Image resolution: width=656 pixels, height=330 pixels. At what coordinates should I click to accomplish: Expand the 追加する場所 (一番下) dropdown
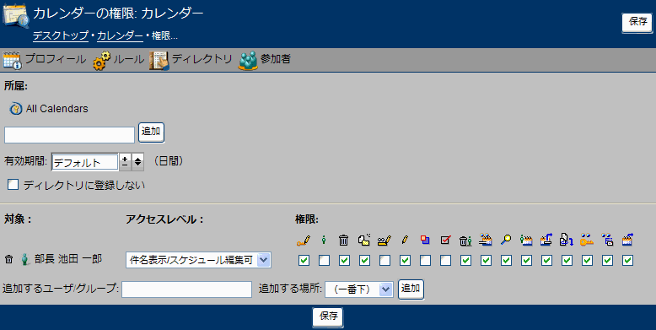[x=359, y=289]
